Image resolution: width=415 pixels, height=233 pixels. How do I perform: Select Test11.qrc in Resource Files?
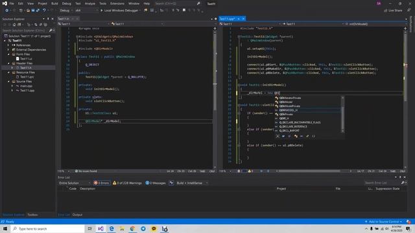(x=27, y=77)
